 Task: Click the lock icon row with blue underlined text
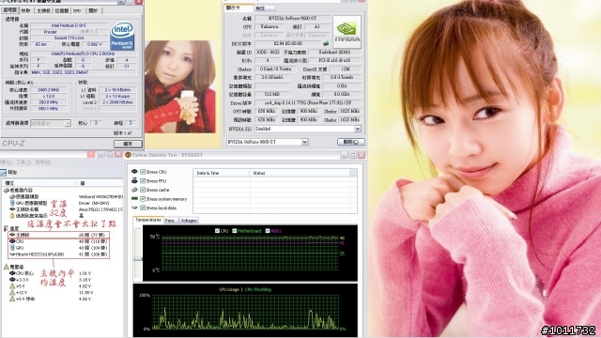12,215
